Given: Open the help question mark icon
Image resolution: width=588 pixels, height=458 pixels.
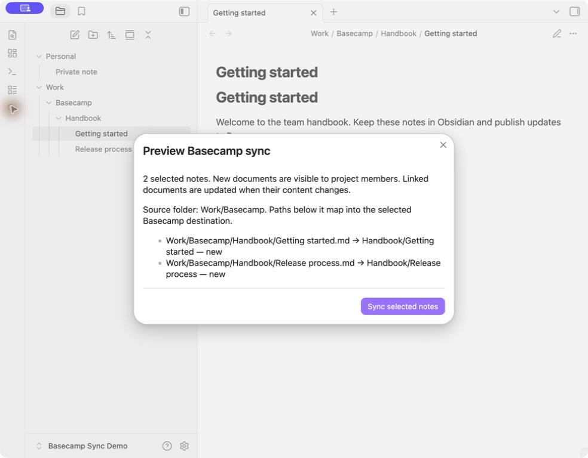Looking at the screenshot, I should [x=167, y=445].
